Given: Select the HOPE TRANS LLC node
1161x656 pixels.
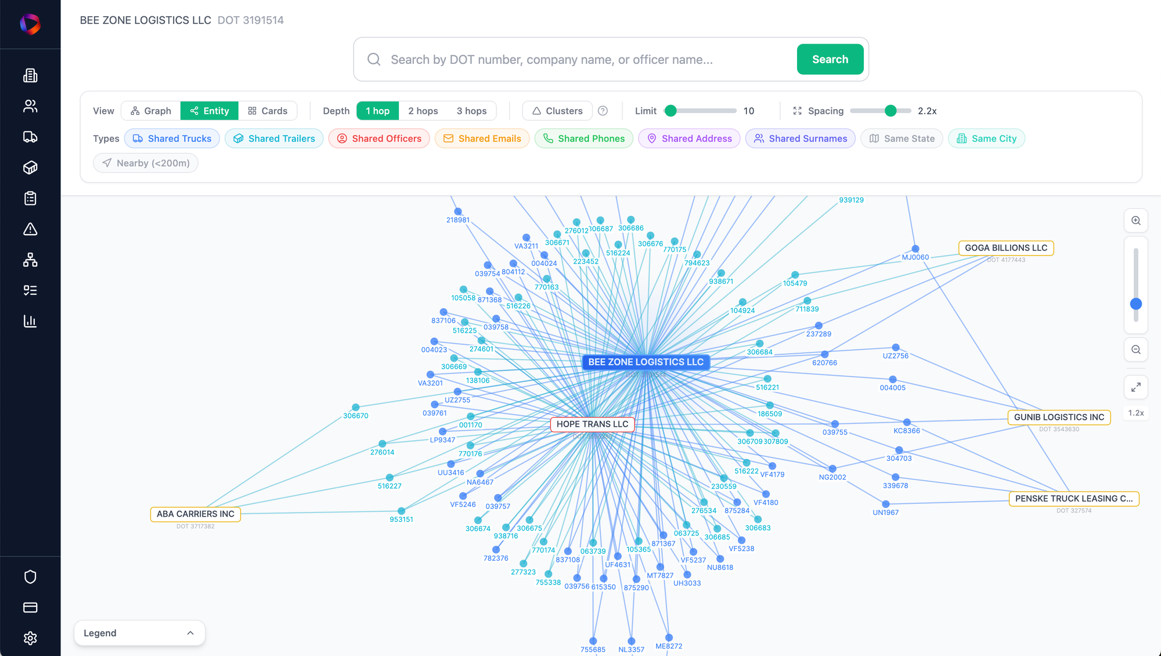Looking at the screenshot, I should [592, 424].
